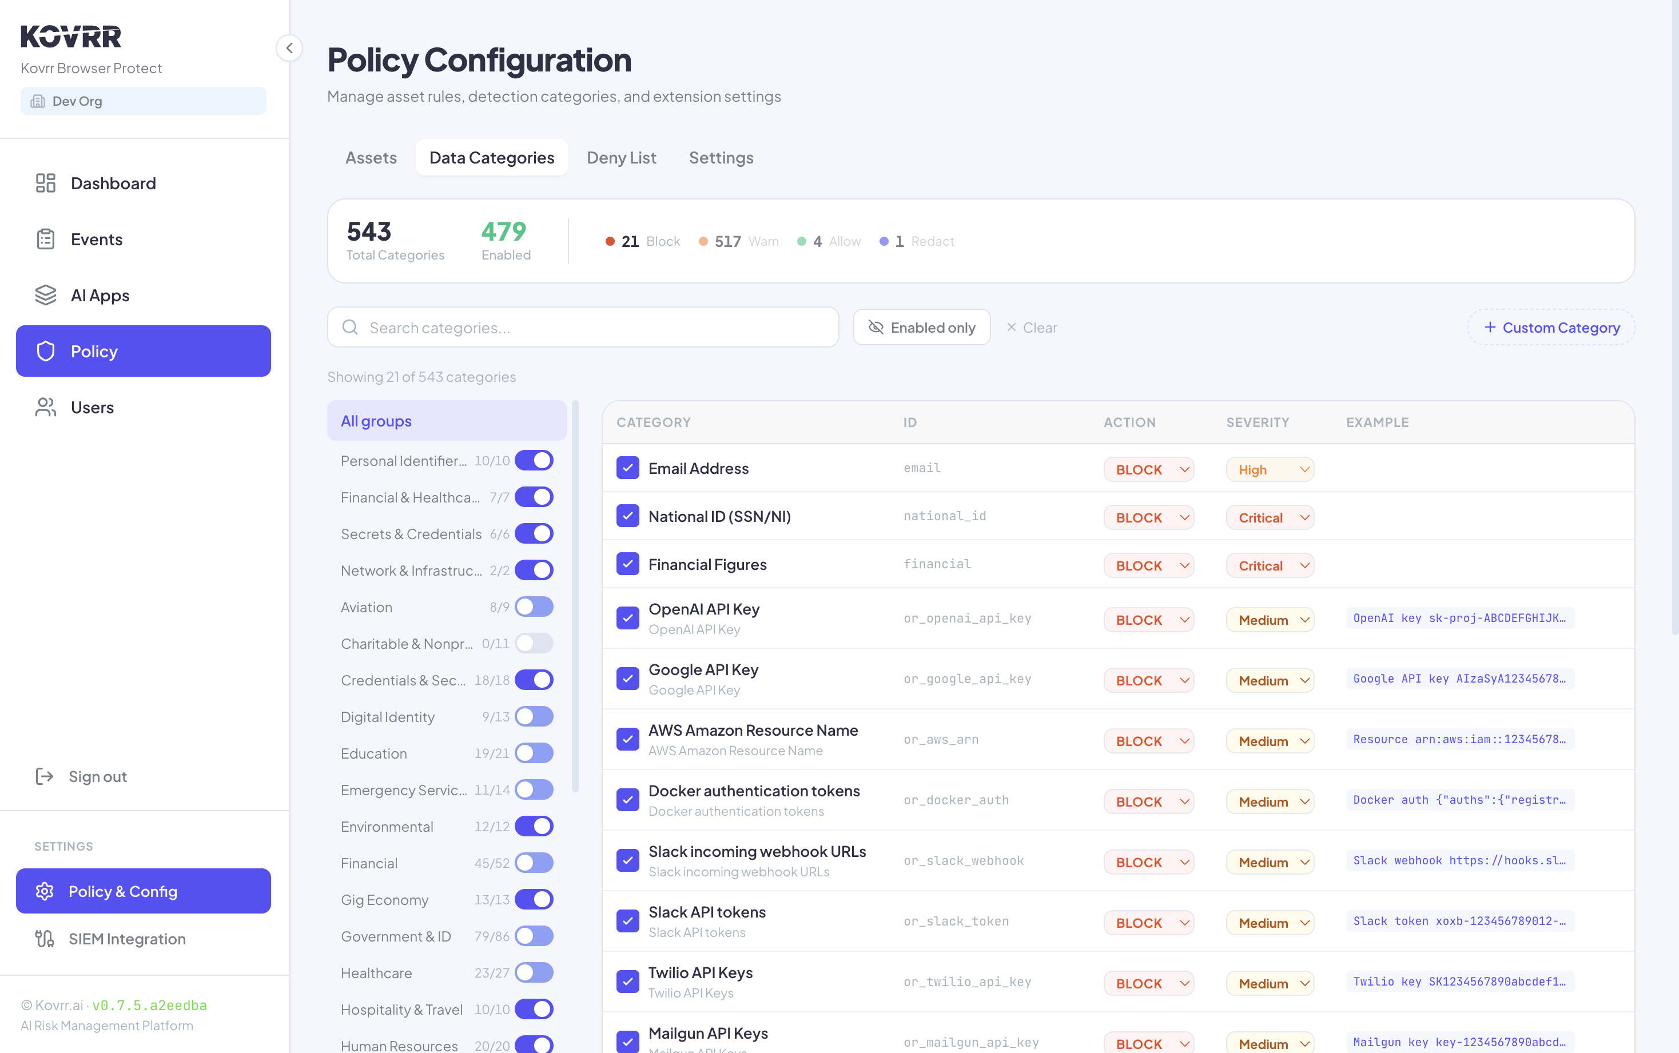Click the Kovrr logo

pos(71,37)
